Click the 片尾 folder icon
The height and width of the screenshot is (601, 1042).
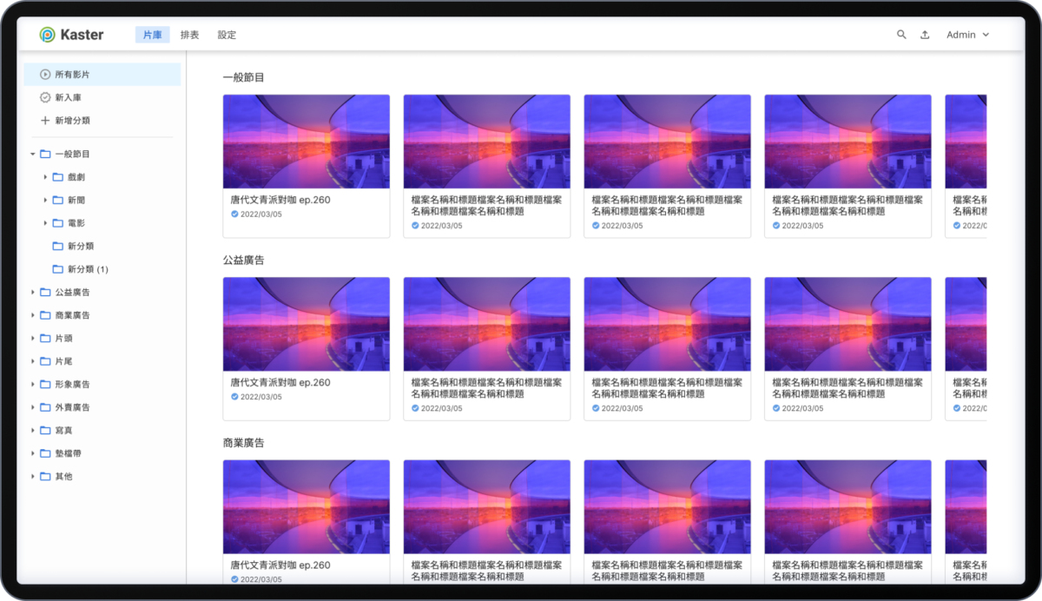45,361
